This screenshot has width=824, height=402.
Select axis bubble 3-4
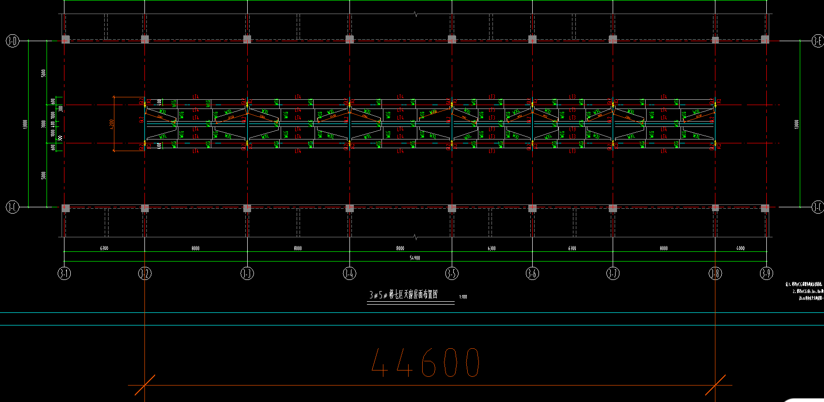tap(349, 274)
